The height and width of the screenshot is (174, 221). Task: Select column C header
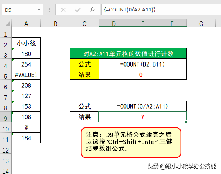pyautogui.click(x=85, y=24)
